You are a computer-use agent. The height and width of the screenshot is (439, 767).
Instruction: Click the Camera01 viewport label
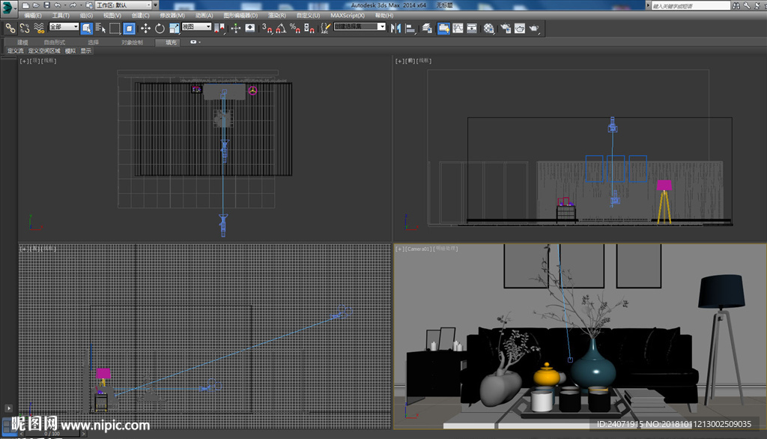tap(418, 249)
